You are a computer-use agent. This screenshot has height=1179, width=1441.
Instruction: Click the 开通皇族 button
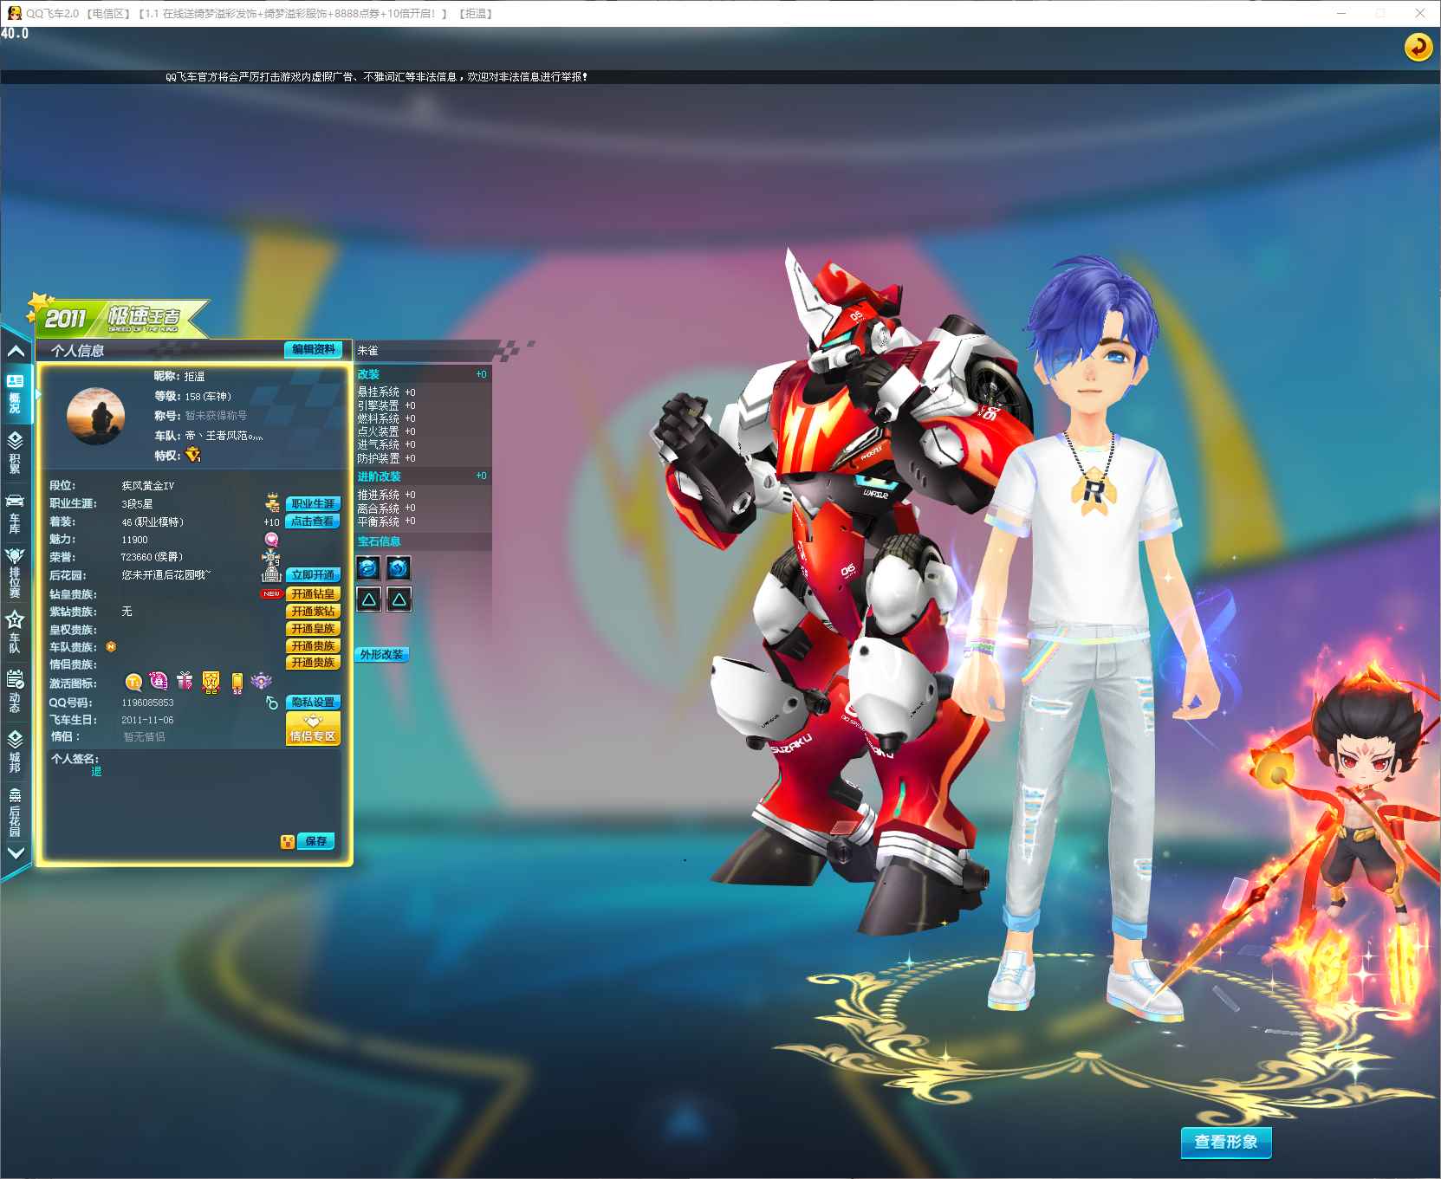tap(313, 629)
